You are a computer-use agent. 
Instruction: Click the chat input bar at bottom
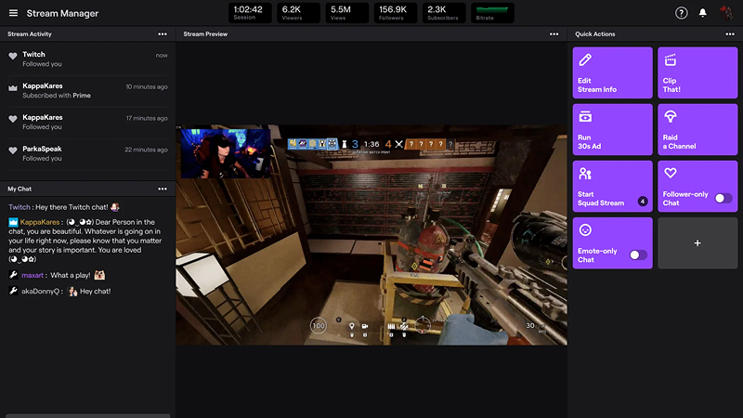87,415
